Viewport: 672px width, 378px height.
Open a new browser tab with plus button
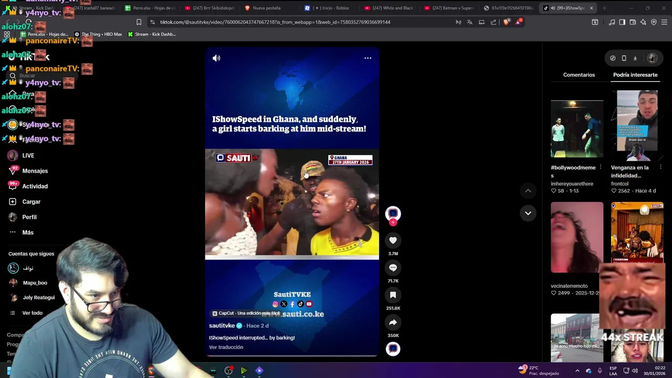(604, 8)
